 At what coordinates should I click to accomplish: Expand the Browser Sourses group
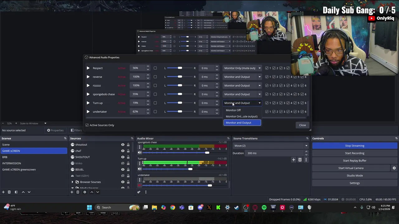(x=73, y=182)
